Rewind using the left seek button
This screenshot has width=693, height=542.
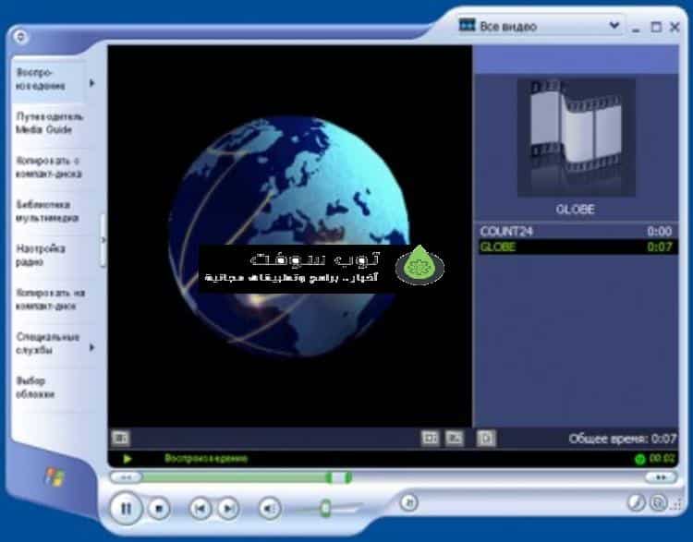[126, 477]
